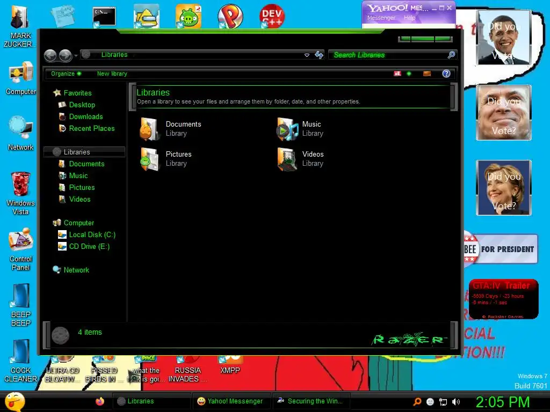
Task: Open more view options green dot arrow
Action: tap(409, 73)
